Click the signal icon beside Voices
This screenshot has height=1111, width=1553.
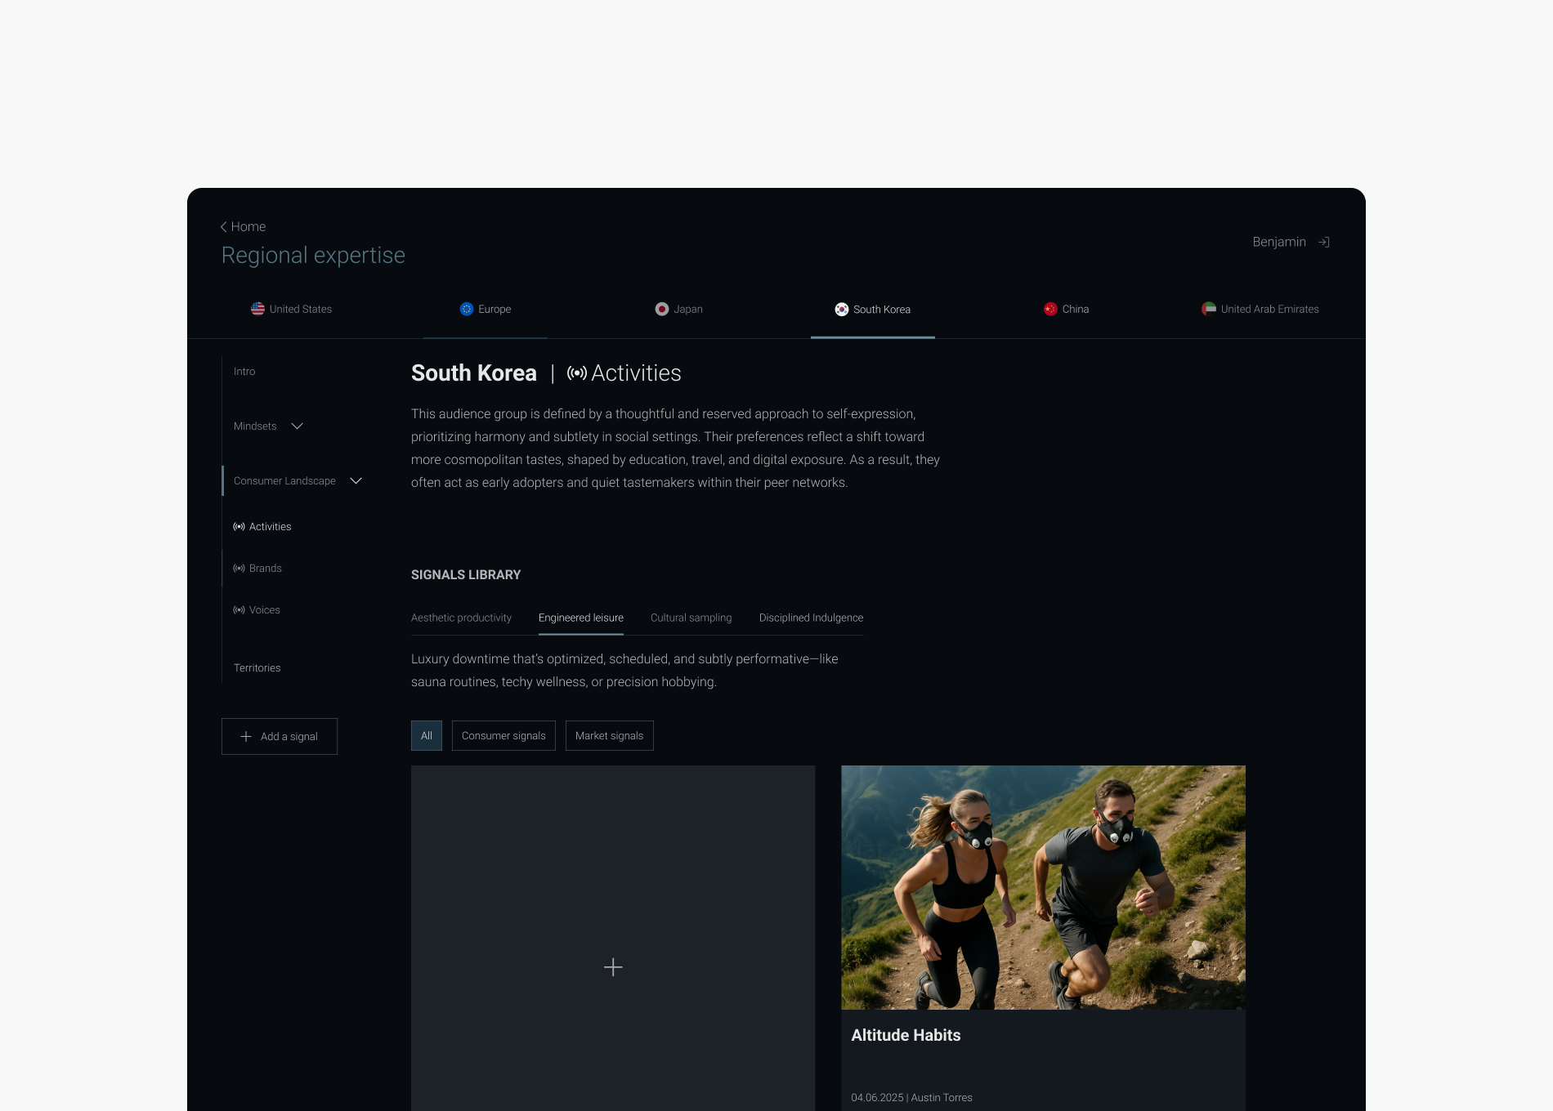[239, 610]
